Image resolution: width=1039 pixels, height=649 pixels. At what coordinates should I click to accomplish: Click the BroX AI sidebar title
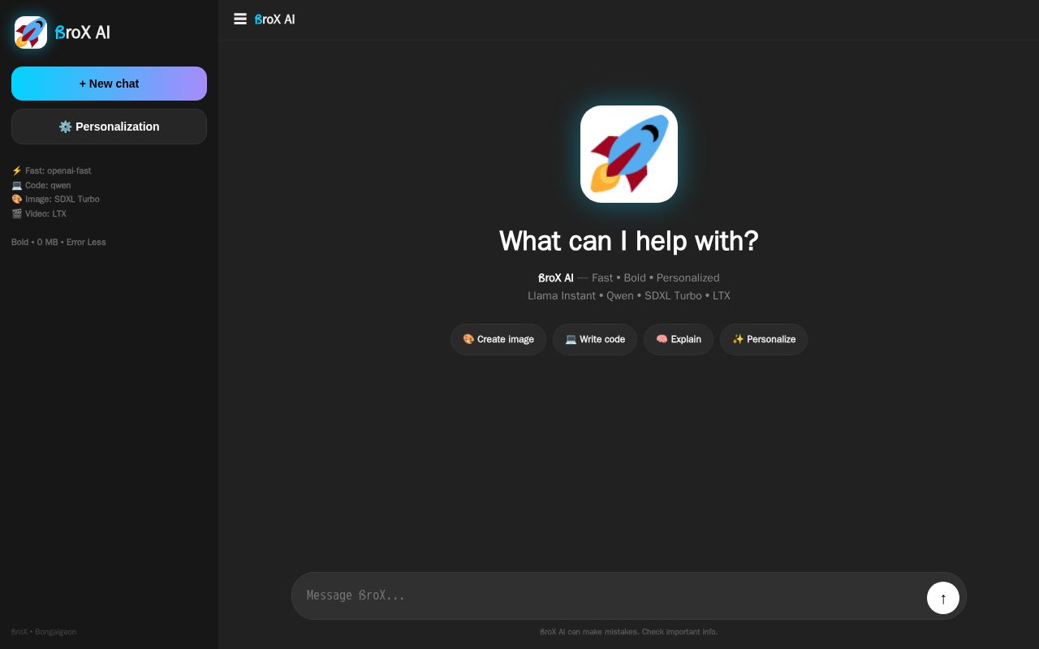[83, 32]
